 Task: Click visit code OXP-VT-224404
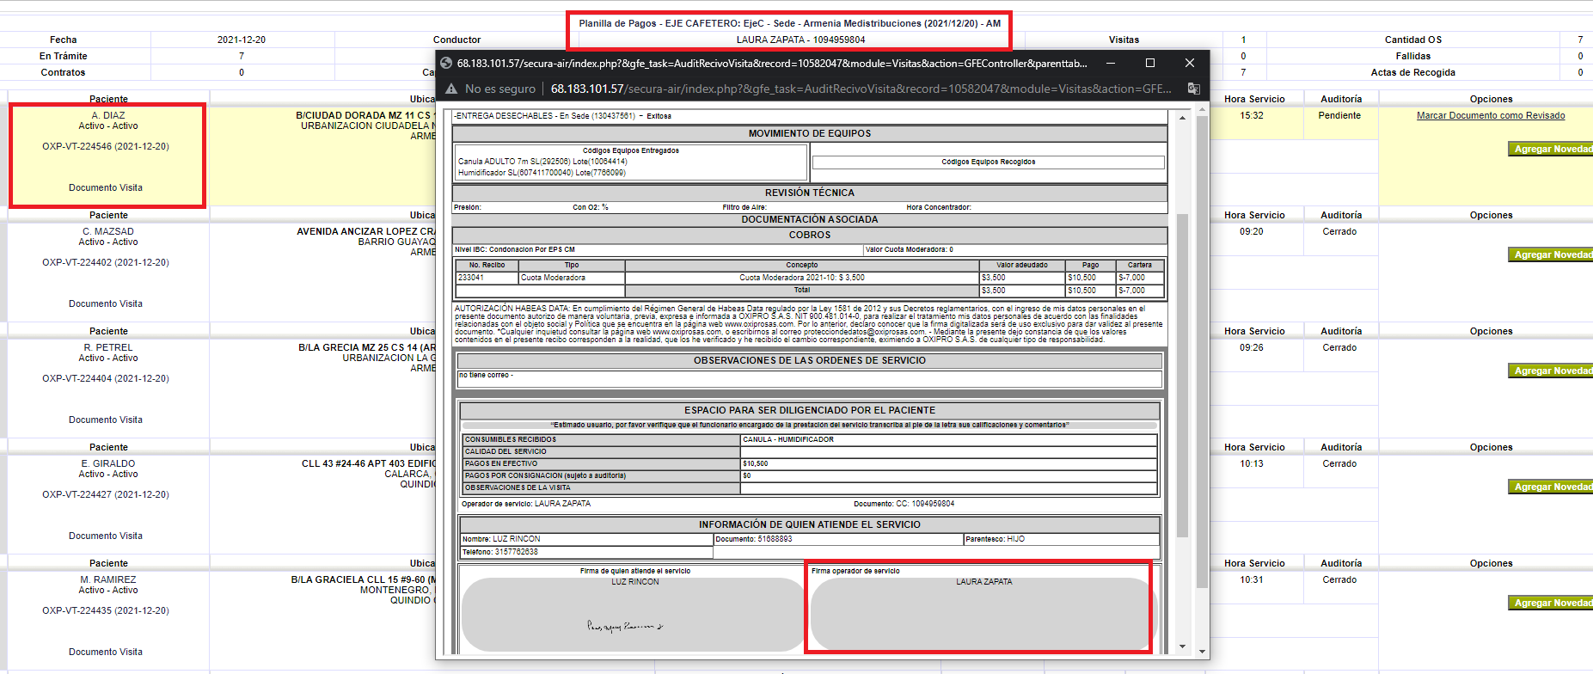tap(106, 378)
